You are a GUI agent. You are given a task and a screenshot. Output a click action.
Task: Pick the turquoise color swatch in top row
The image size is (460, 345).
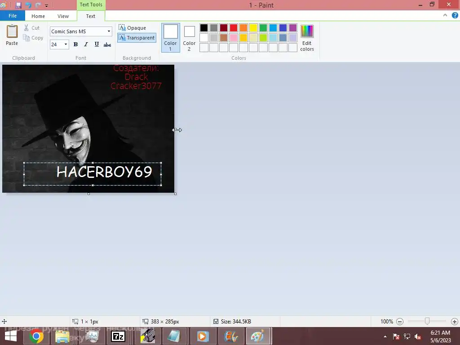pyautogui.click(x=273, y=28)
